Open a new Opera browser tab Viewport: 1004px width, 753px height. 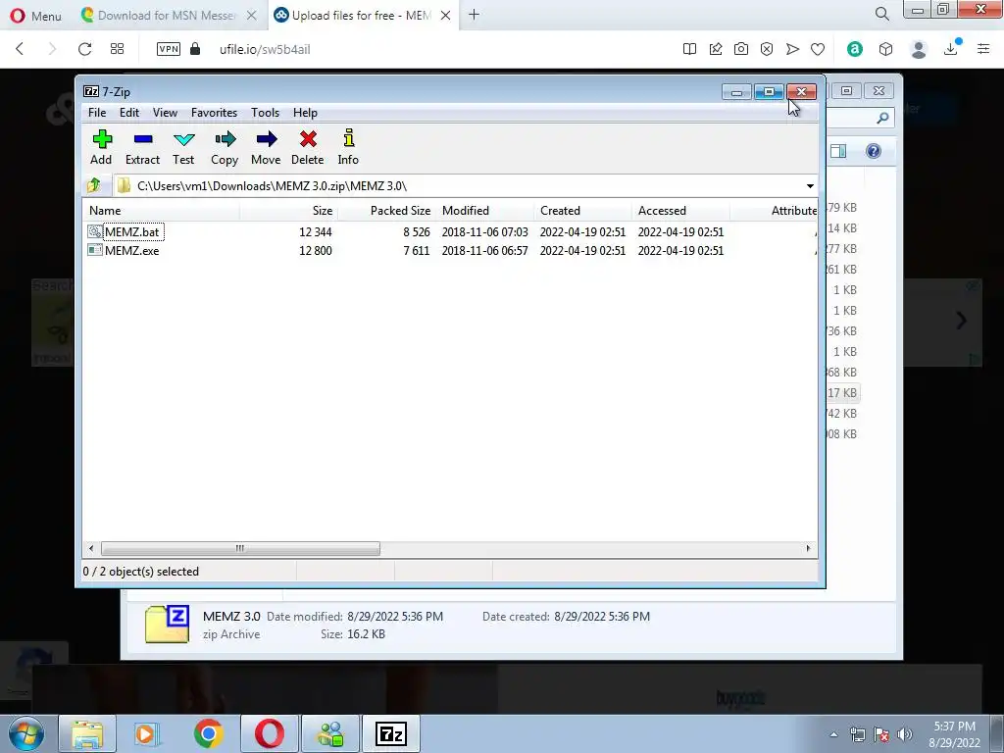pyautogui.click(x=474, y=15)
